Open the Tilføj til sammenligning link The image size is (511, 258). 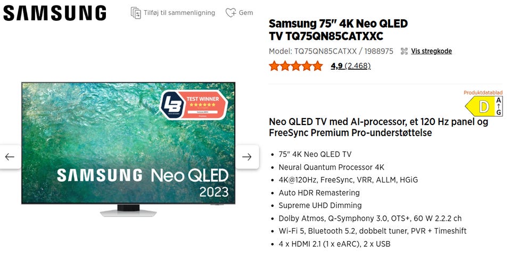(179, 13)
